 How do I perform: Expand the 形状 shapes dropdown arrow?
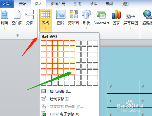tap(86, 28)
